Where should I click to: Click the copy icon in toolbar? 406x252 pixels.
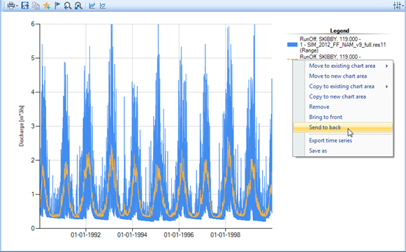point(36,6)
